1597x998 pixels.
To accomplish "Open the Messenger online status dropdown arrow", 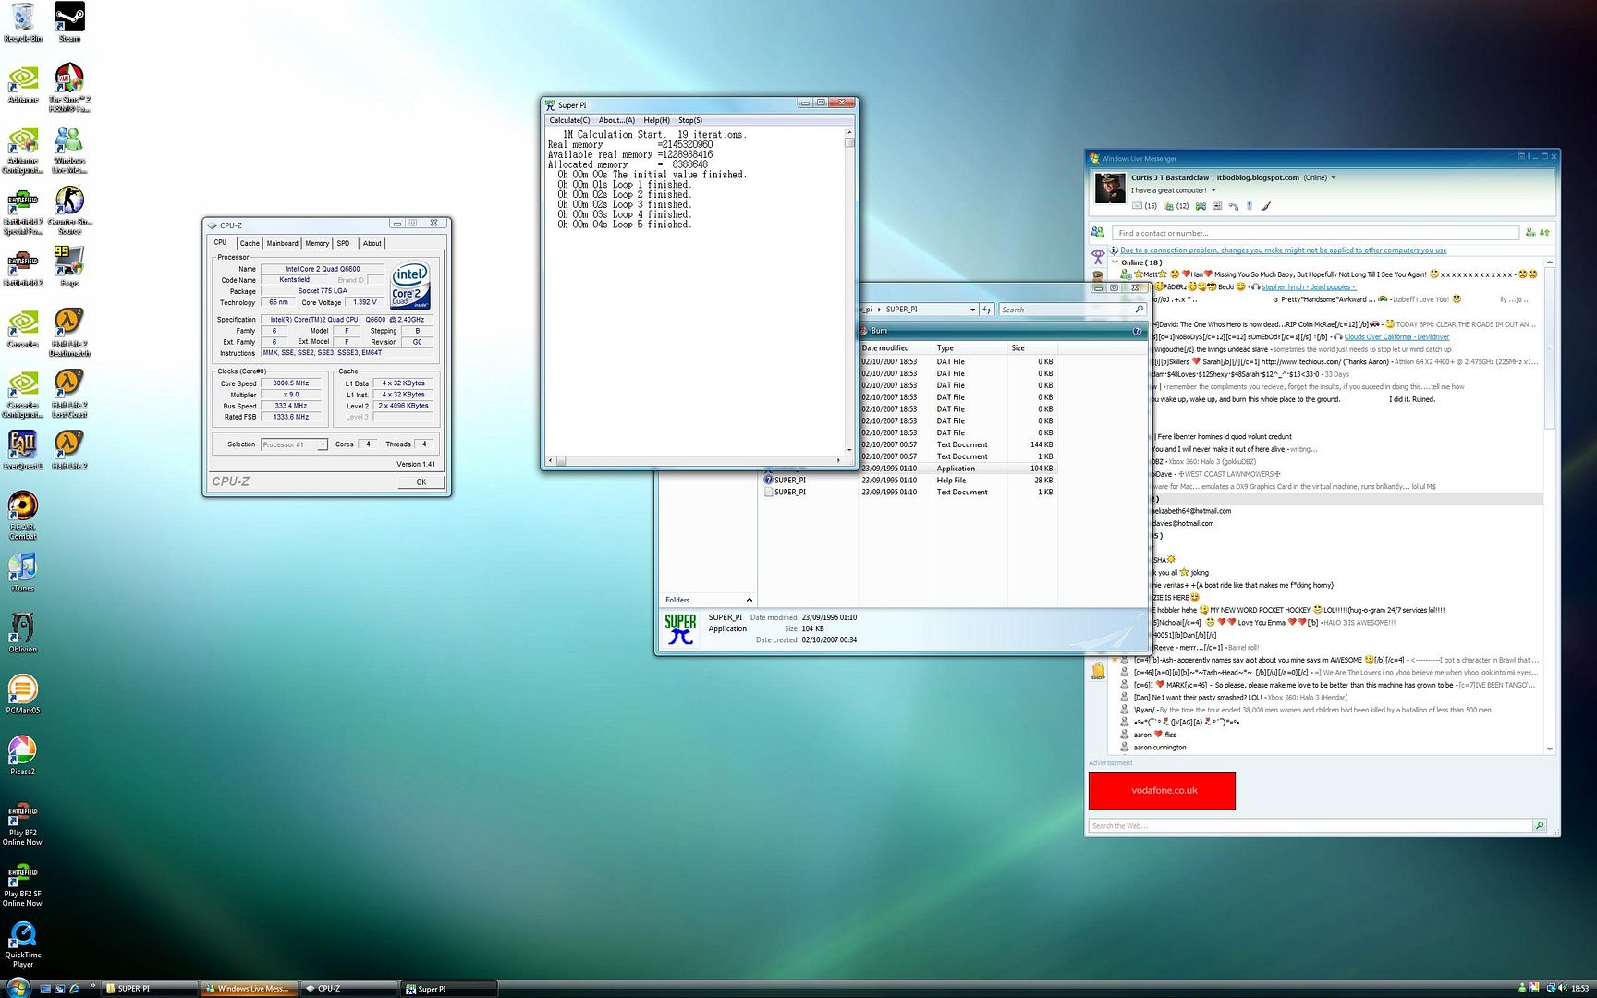I will (x=1333, y=177).
